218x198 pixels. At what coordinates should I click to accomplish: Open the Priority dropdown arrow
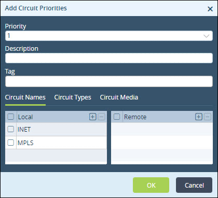pyautogui.click(x=206, y=36)
